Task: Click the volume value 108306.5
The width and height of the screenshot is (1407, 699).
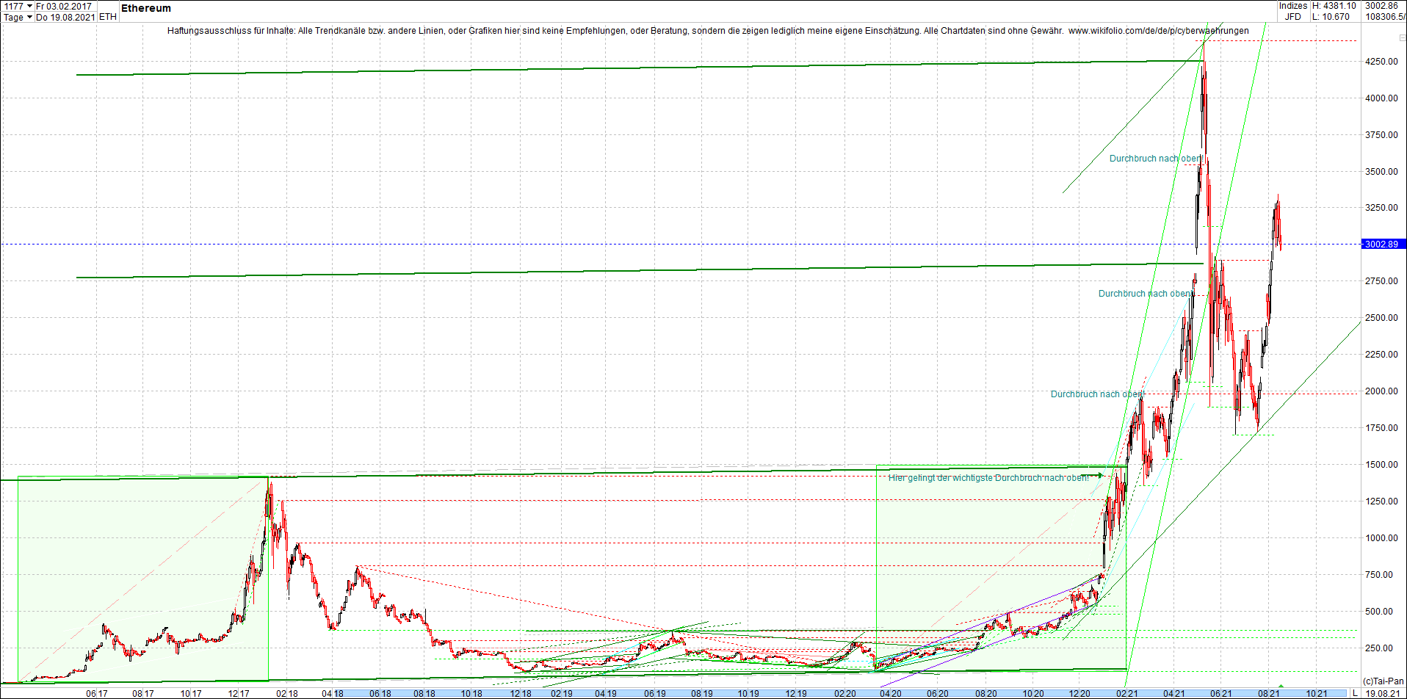Action: 1385,17
